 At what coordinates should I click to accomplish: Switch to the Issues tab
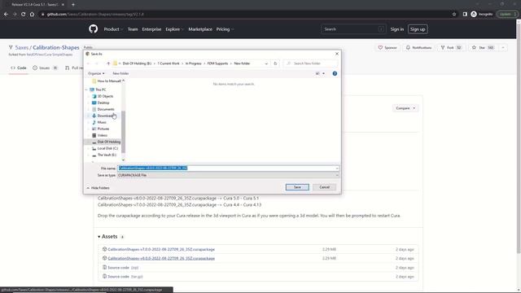tap(46, 68)
